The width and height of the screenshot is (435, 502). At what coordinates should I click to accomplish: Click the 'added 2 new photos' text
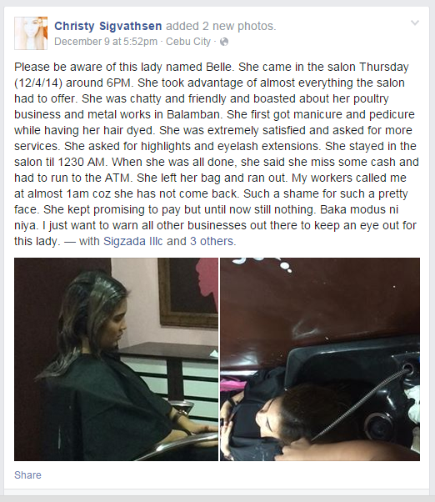pyautogui.click(x=221, y=26)
